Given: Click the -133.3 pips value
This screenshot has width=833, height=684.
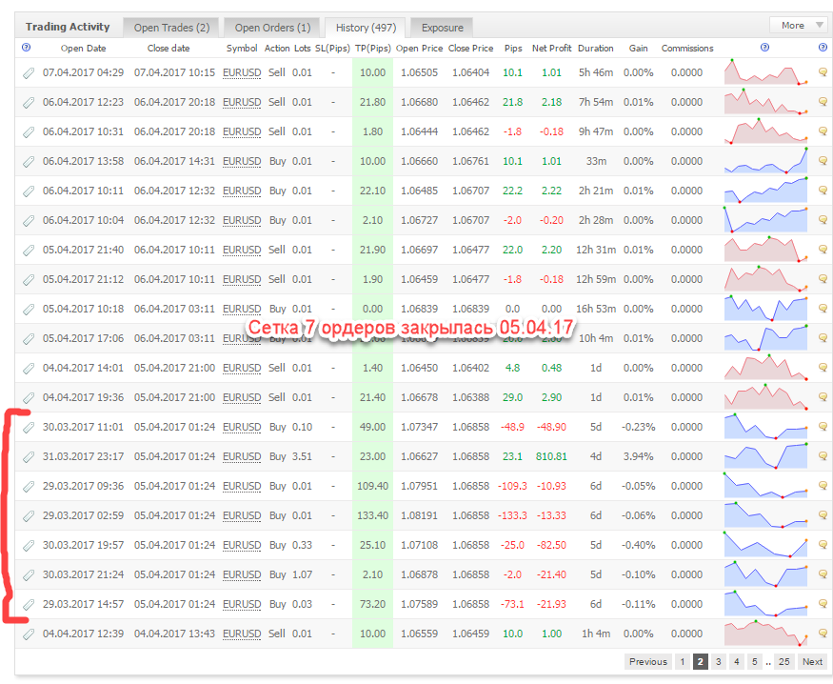Looking at the screenshot, I should pos(513,515).
